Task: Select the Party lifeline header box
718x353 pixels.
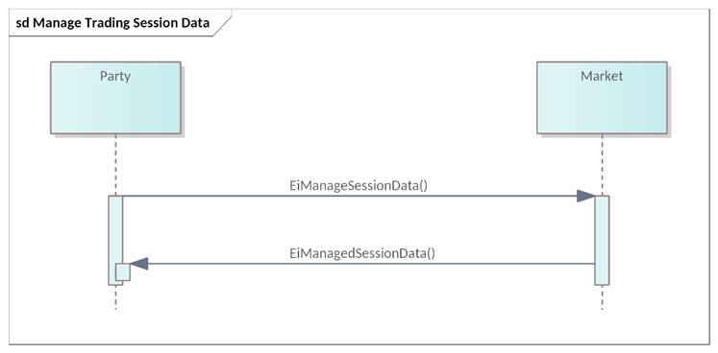Action: click(x=115, y=98)
